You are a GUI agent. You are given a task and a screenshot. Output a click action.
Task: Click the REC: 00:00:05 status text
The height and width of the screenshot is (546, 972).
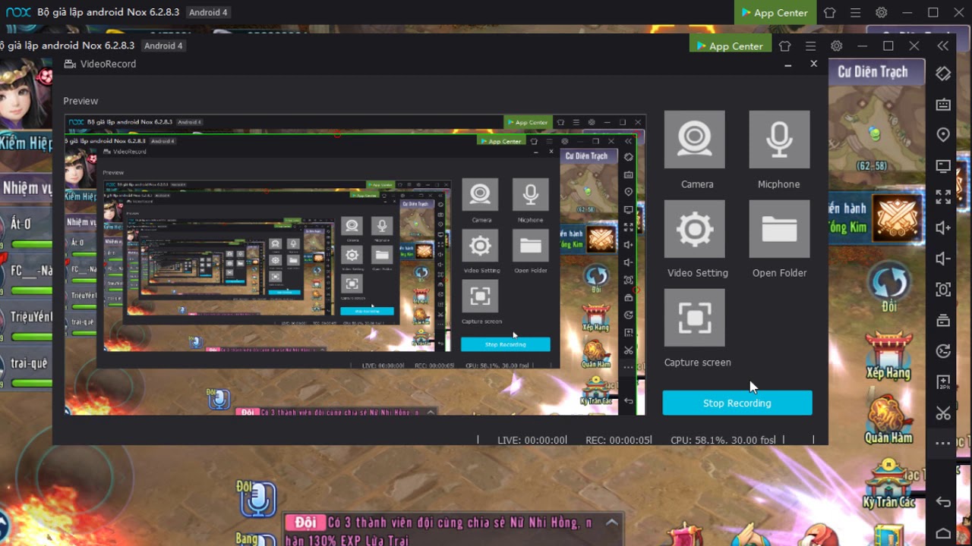point(618,440)
